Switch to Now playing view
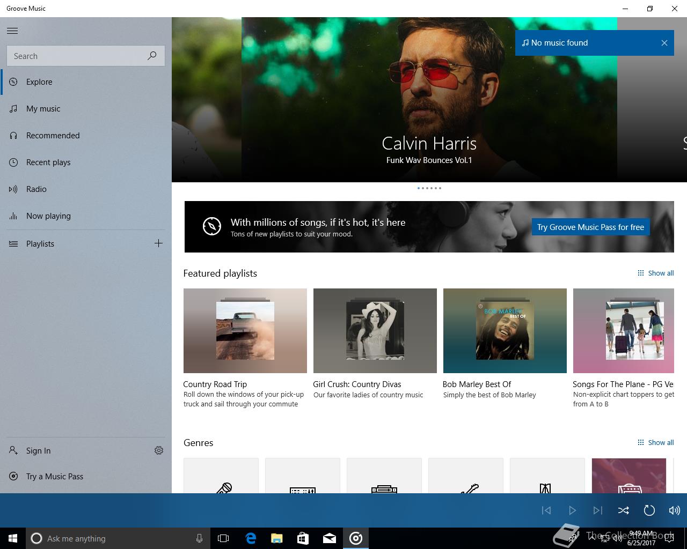Screen dimensions: 687x549 coord(86,216)
